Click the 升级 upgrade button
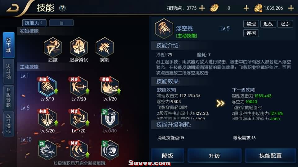 [x=214, y=156]
